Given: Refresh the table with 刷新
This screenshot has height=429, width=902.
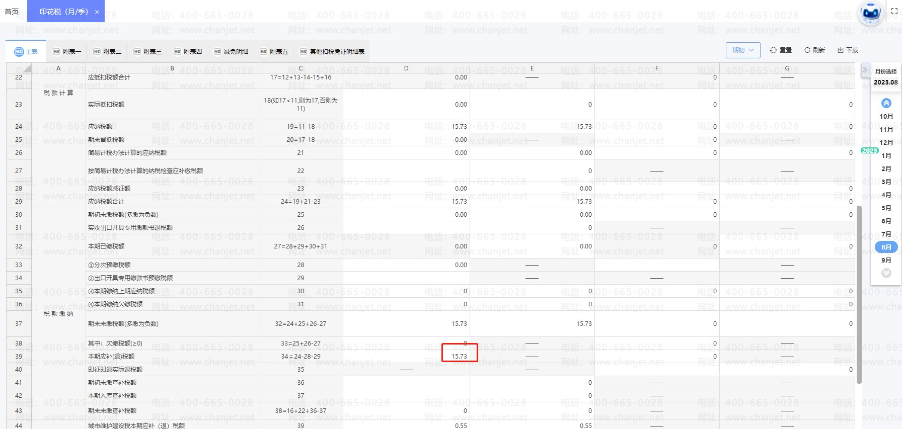Looking at the screenshot, I should (814, 50).
